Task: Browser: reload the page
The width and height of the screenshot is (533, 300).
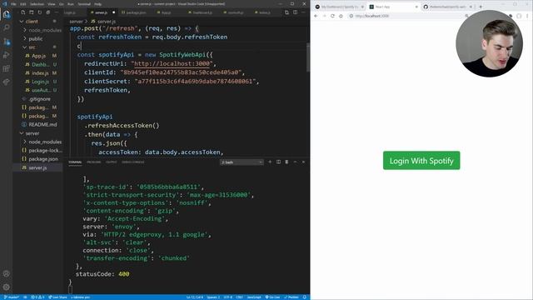Action: point(332,16)
